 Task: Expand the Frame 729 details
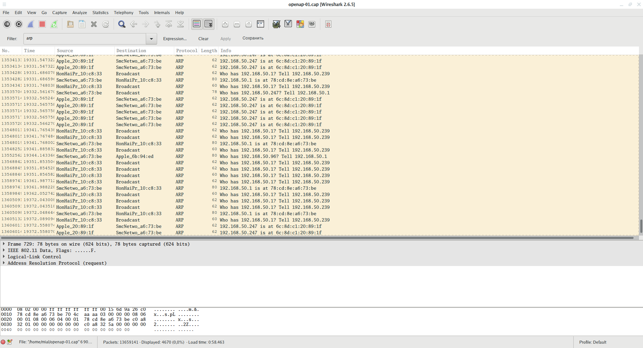click(x=4, y=244)
